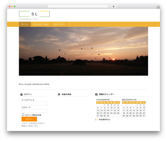Click the 営業日カレンダー heading text
The image size is (167, 141).
107,94
